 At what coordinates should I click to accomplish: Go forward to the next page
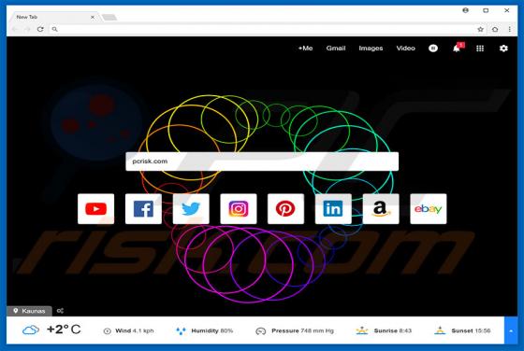27,29
